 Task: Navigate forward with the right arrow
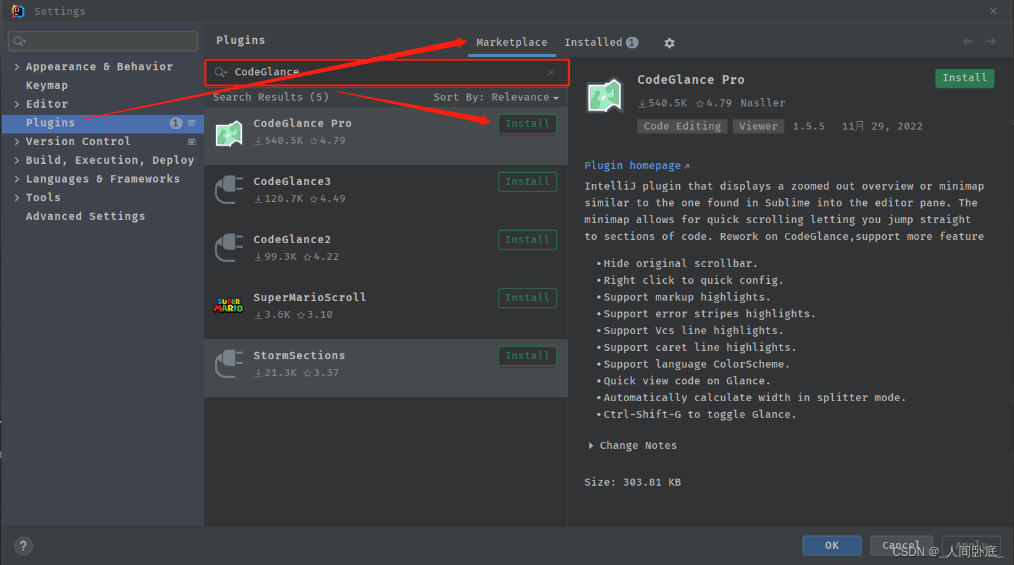[990, 41]
